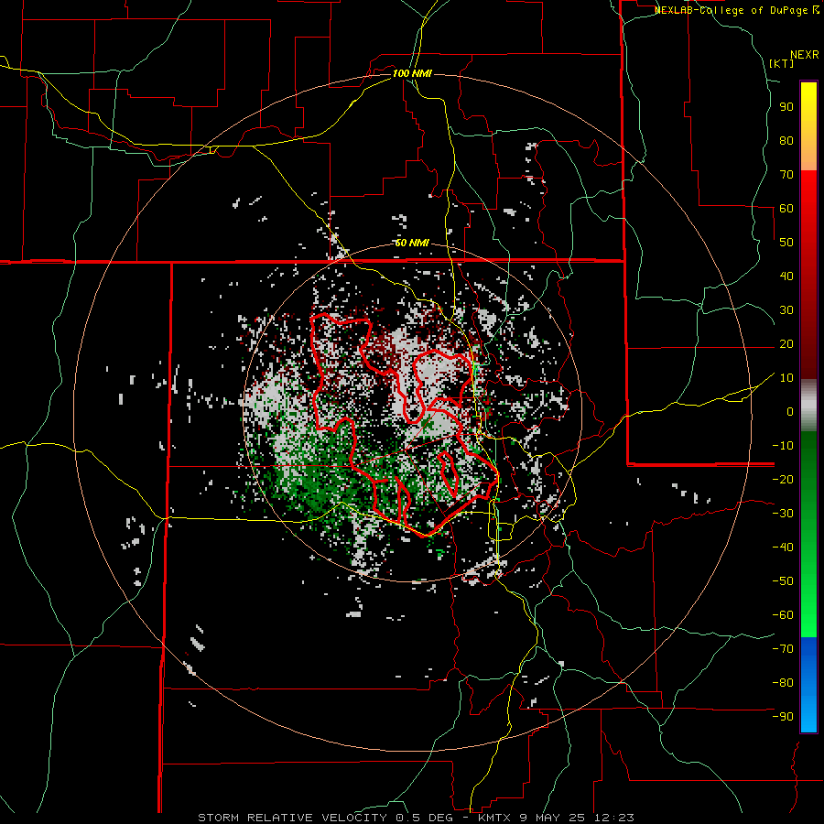This screenshot has height=824, width=824.
Task: Click the "0" scale value
Action: (790, 412)
